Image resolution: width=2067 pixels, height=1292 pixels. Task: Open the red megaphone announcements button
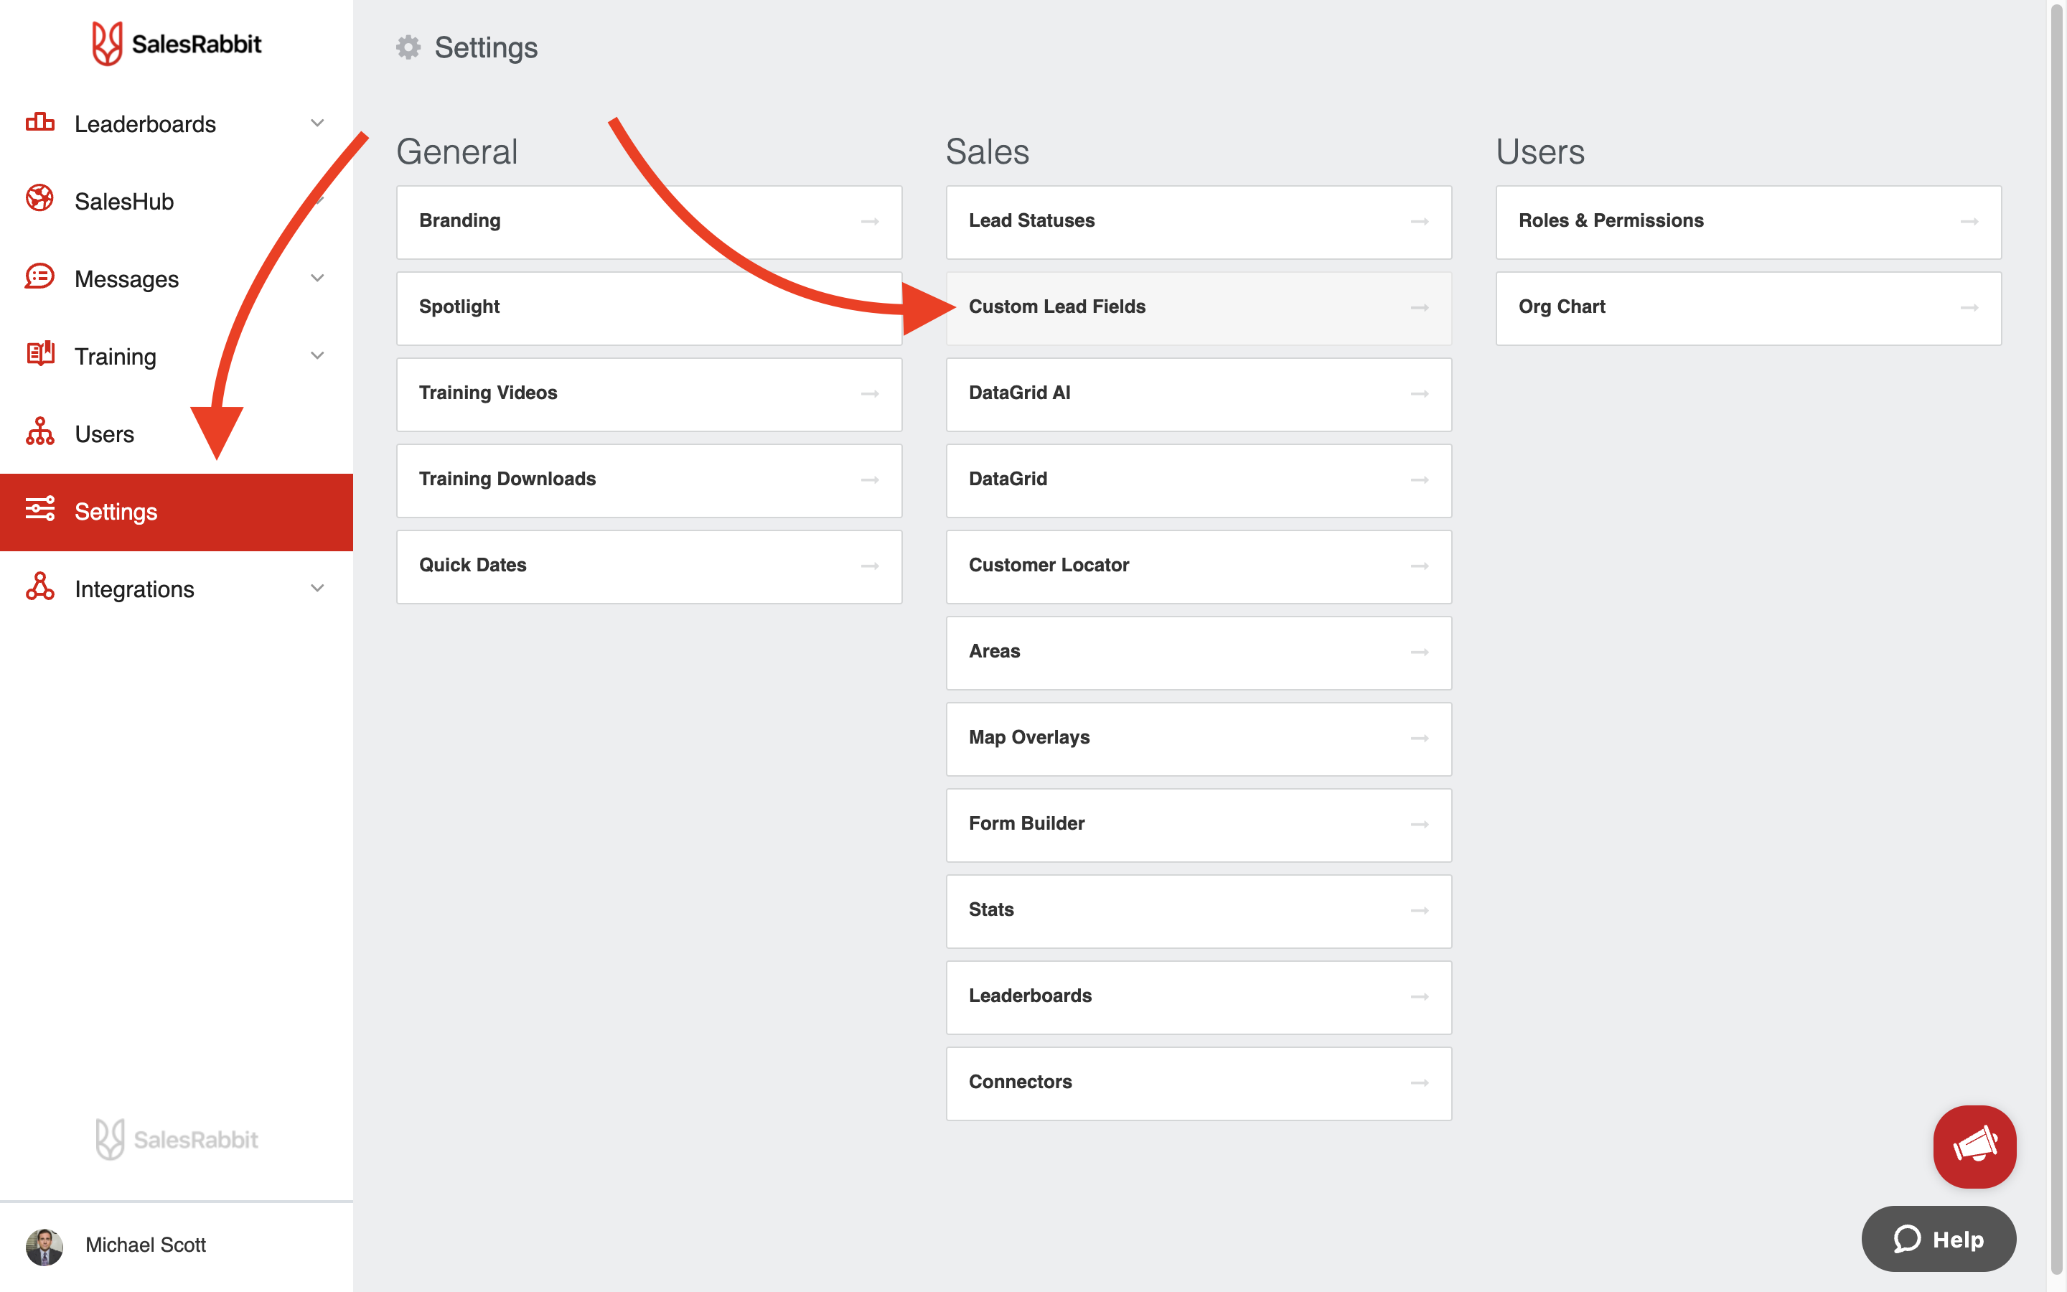tap(1974, 1147)
